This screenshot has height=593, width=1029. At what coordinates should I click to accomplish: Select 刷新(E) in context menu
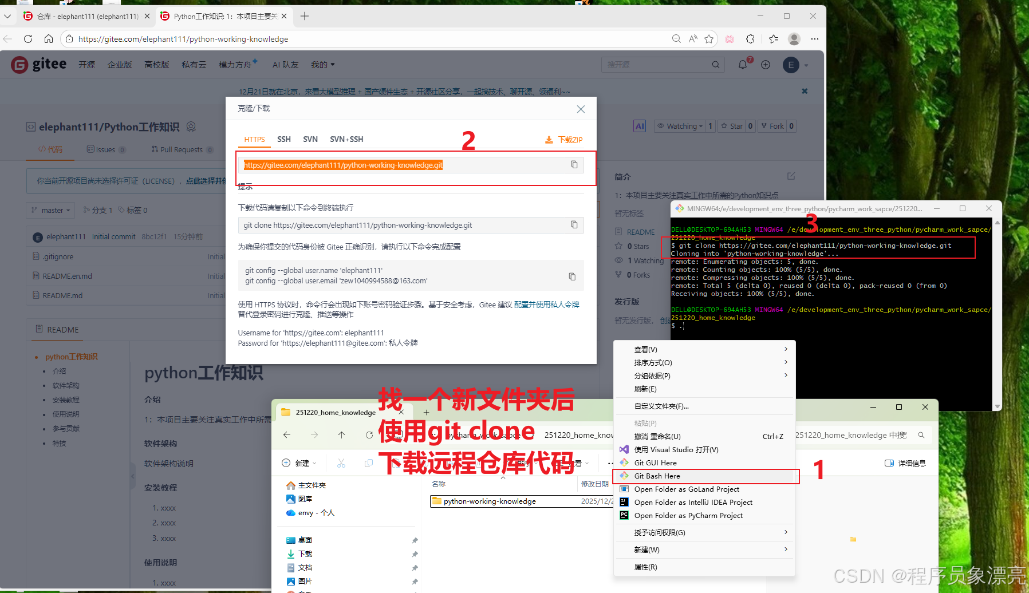704,389
